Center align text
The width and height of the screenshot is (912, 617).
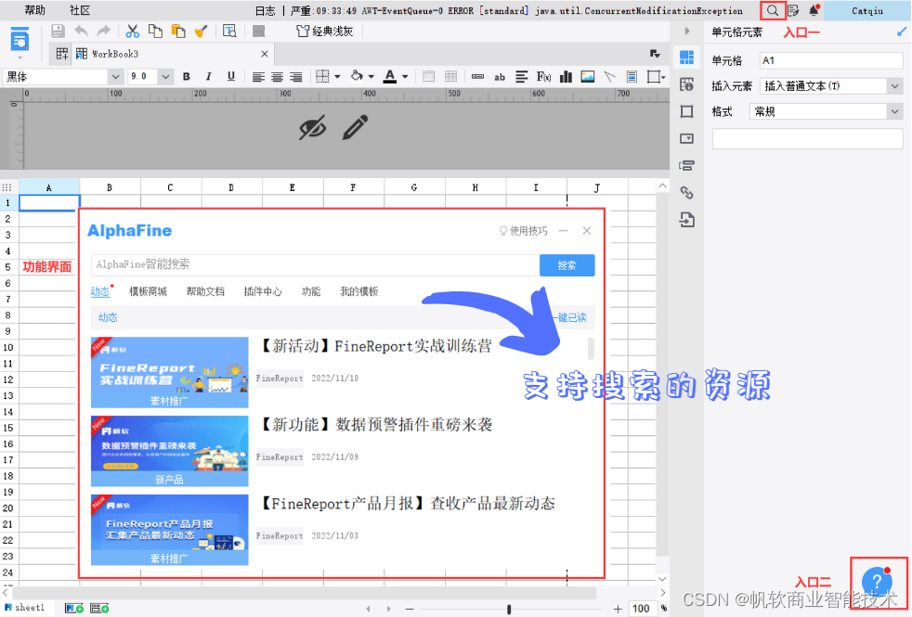(278, 77)
